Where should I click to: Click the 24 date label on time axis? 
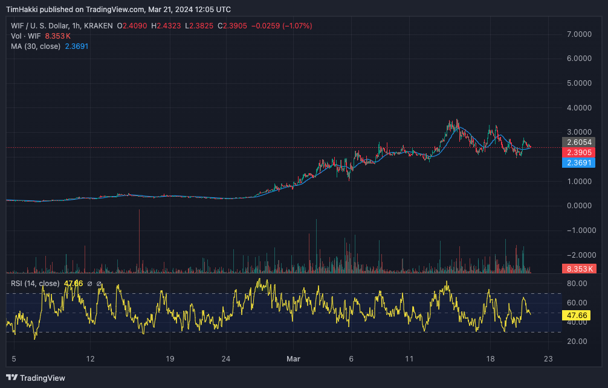click(x=225, y=359)
